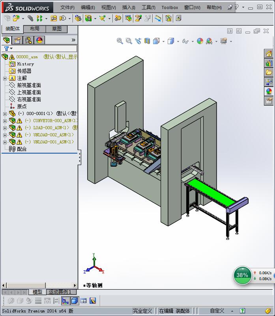The height and width of the screenshot is (316, 275).
Task: Switch to the 草图 tab
Action: (57, 29)
